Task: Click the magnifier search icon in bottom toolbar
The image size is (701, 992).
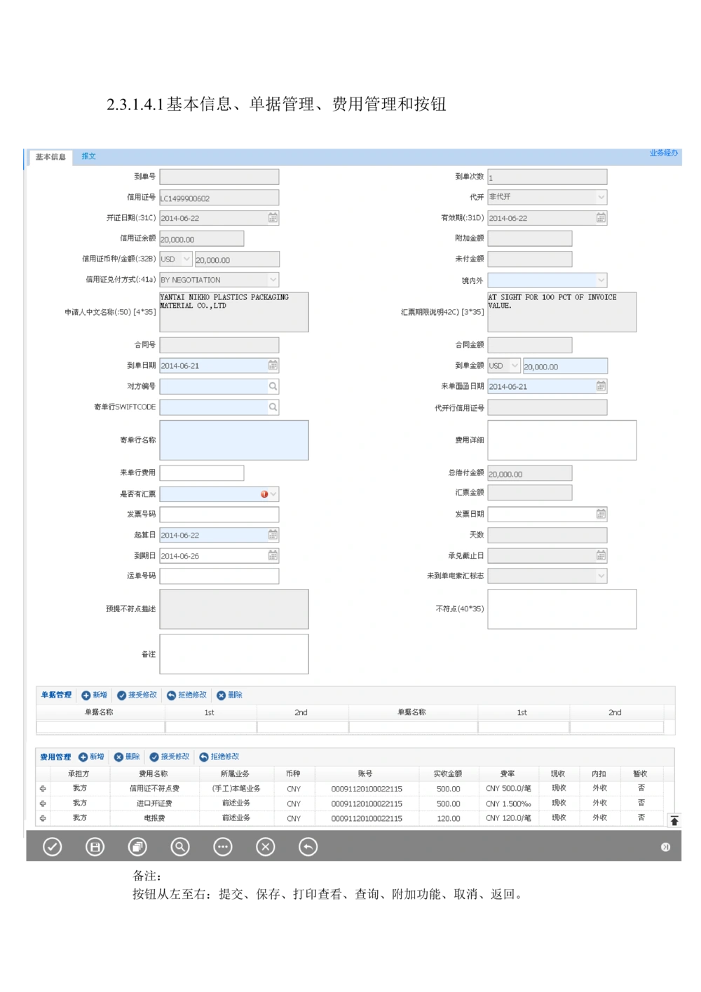Action: click(x=181, y=847)
